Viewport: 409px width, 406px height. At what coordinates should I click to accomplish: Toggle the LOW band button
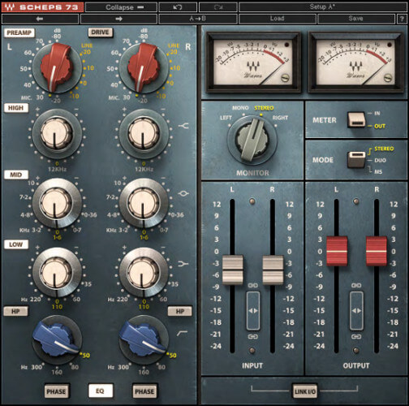point(16,244)
